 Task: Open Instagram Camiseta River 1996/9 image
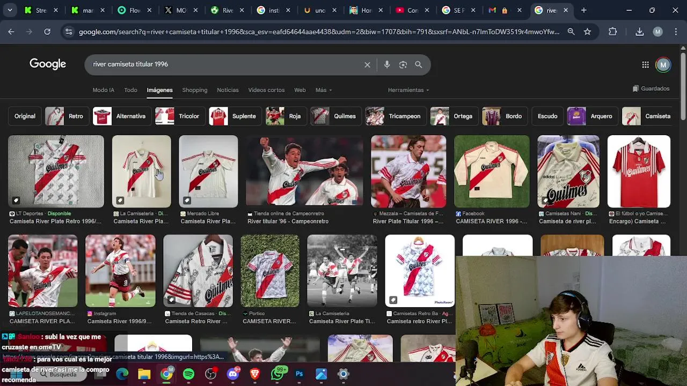click(120, 271)
